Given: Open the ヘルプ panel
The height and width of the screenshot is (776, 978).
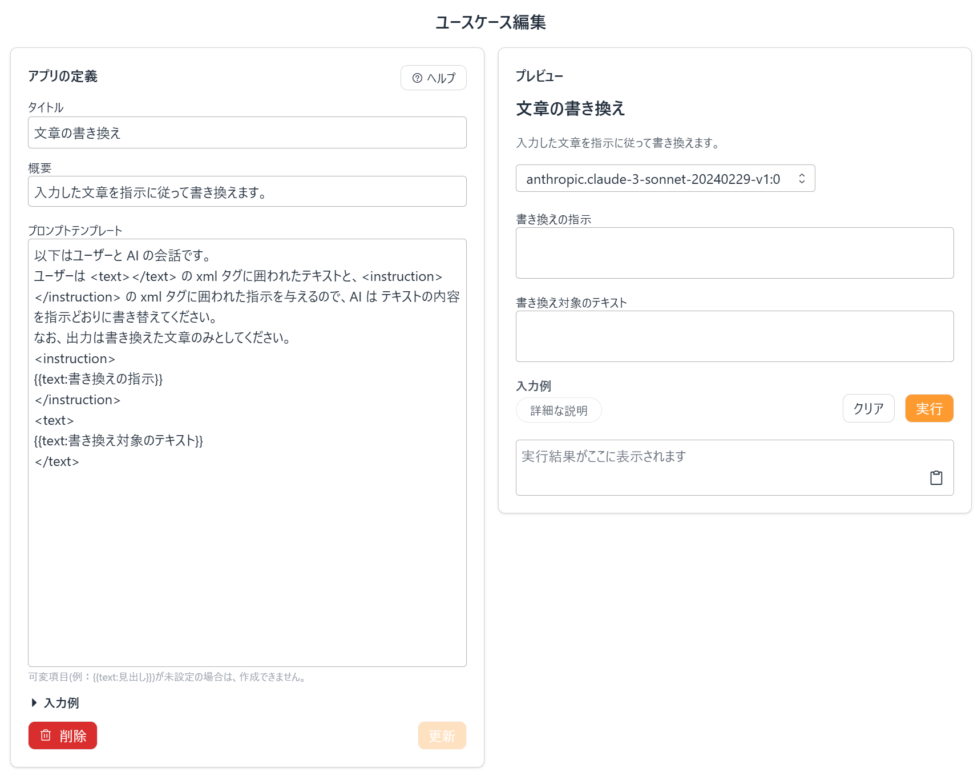Looking at the screenshot, I should click(x=433, y=78).
